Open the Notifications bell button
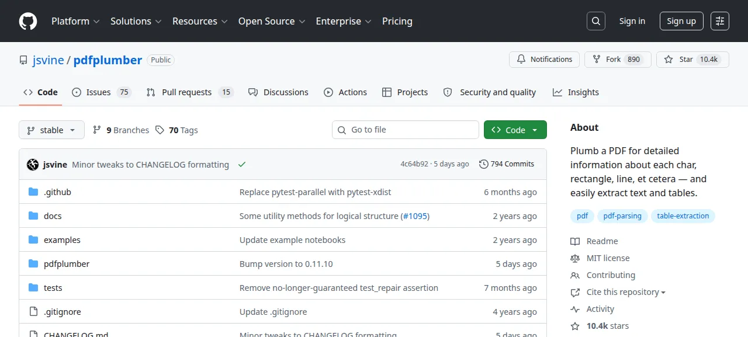 544,60
